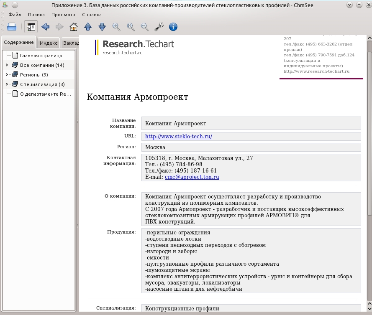Switch to the Закладки tab
Image resolution: width=372 pixels, height=315 pixels.
(70, 43)
